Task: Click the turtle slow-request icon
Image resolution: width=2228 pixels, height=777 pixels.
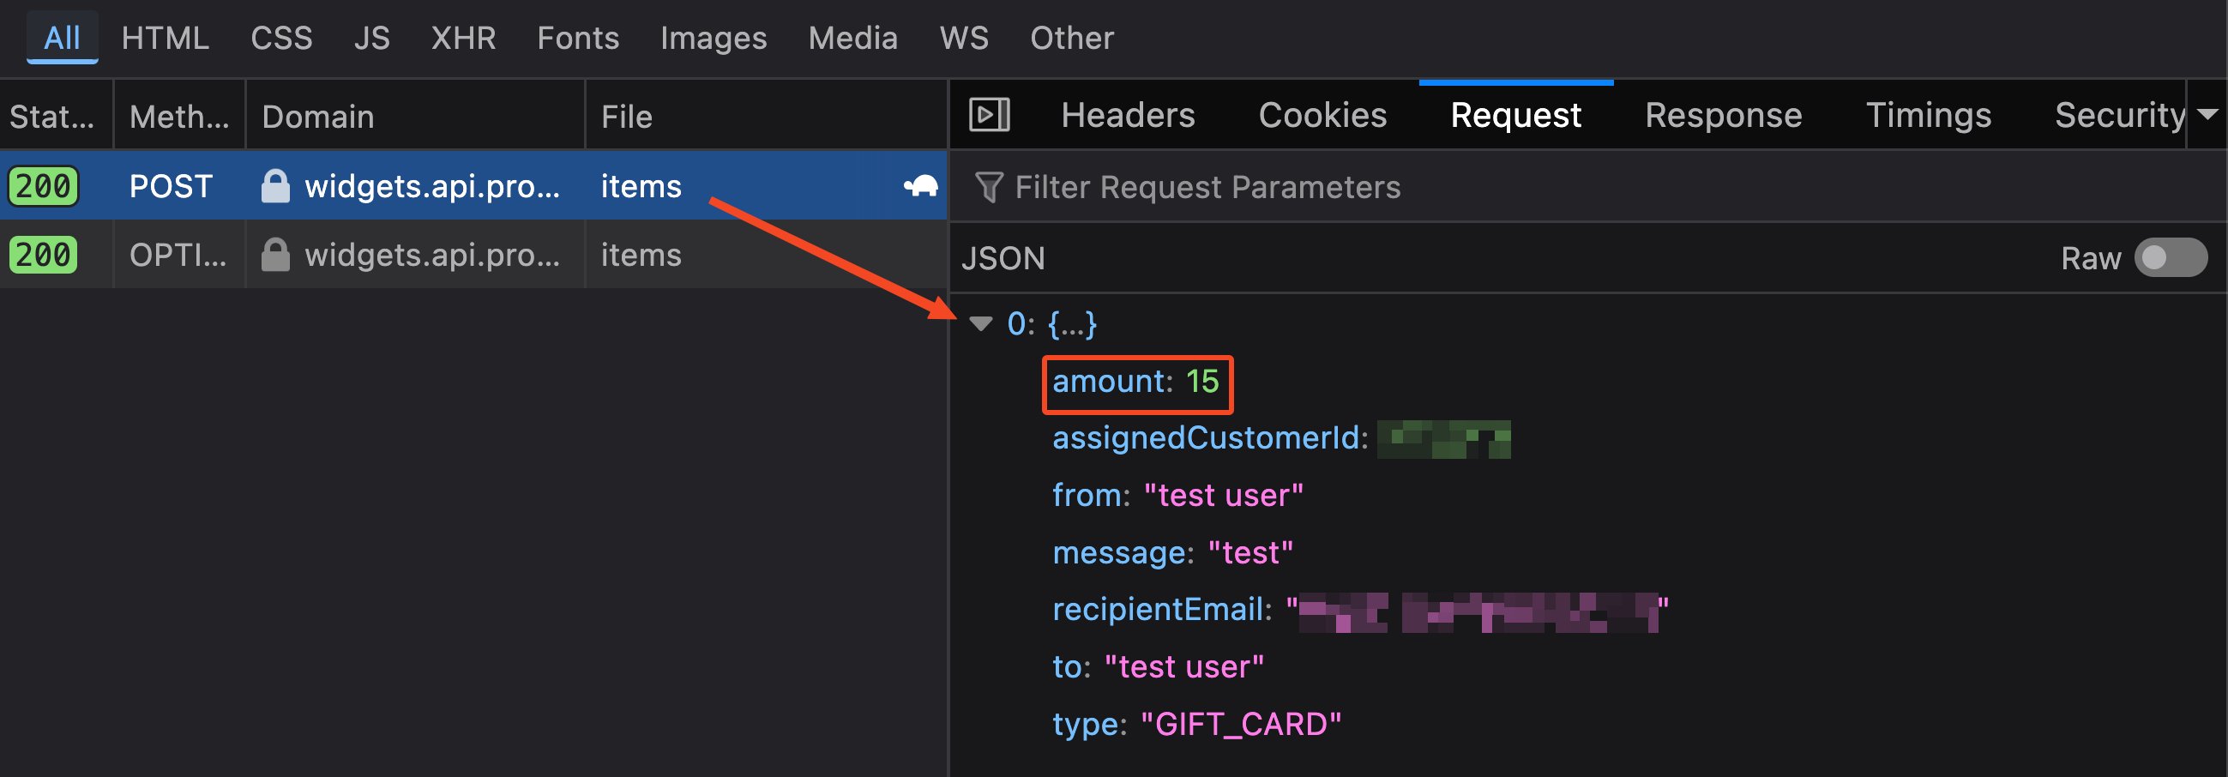Action: coord(920,186)
